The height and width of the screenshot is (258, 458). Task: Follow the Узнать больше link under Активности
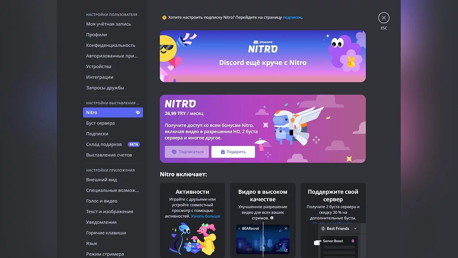[x=205, y=216]
